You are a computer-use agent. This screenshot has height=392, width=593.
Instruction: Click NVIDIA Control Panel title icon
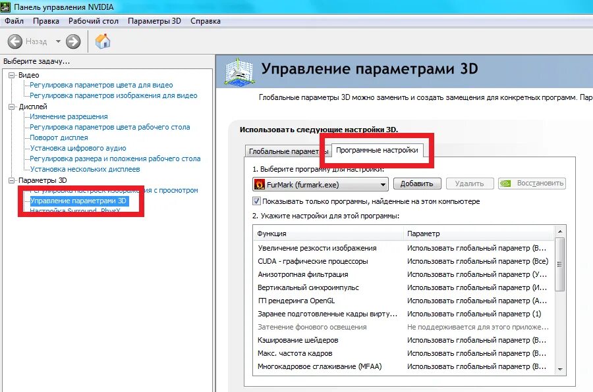pyautogui.click(x=5, y=7)
